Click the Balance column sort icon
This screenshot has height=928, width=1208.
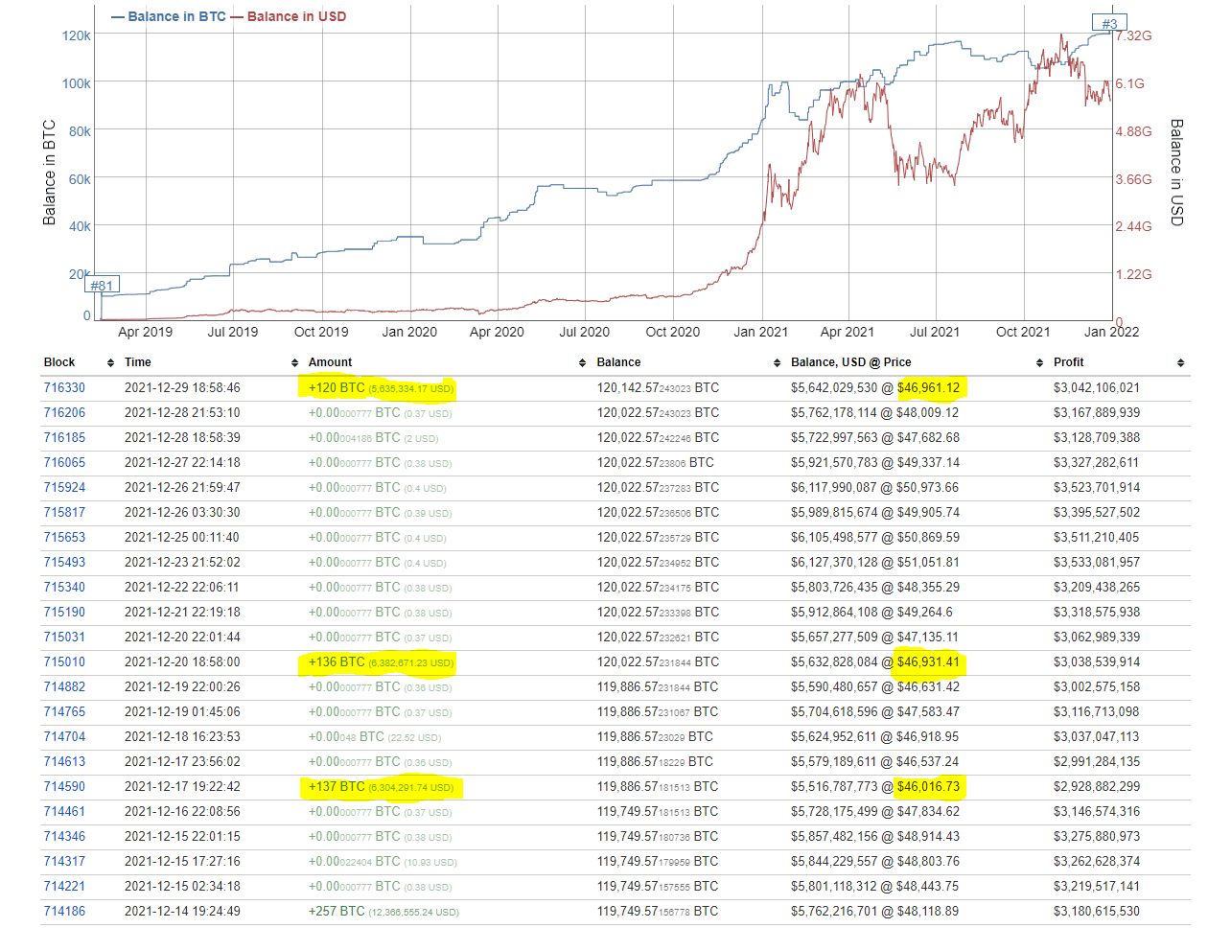point(777,362)
